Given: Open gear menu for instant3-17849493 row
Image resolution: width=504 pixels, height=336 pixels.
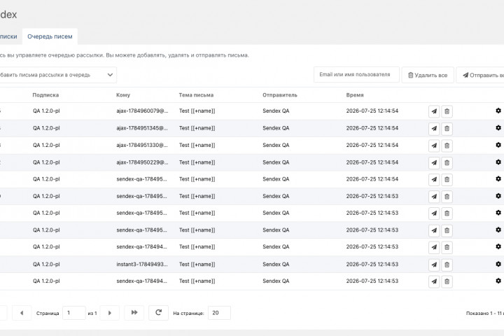Looking at the screenshot, I should point(498,264).
